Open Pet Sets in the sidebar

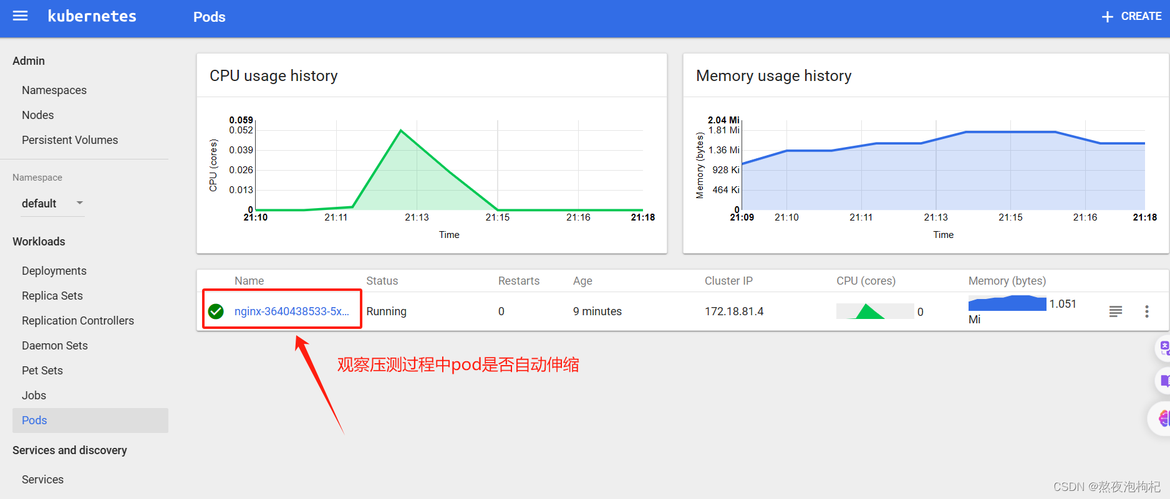[42, 371]
